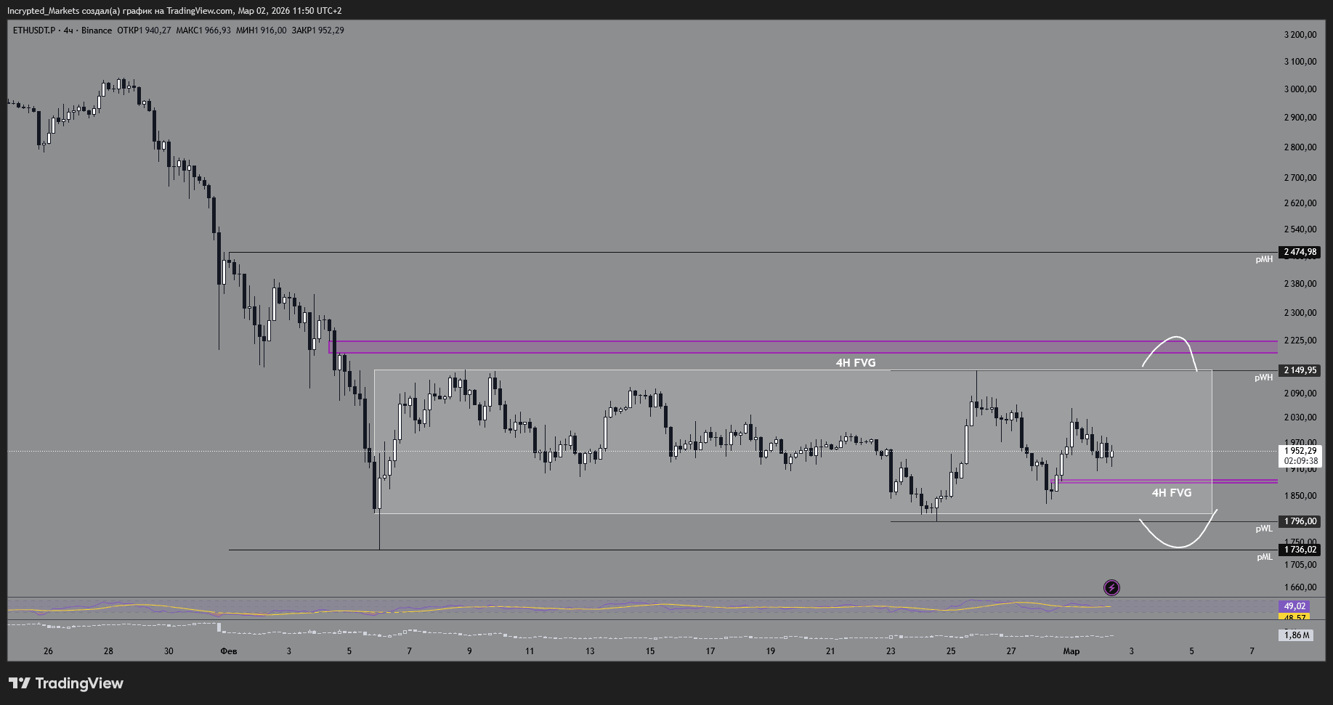Click the 1 705,00 price axis tick
The image size is (1333, 705).
coord(1300,565)
